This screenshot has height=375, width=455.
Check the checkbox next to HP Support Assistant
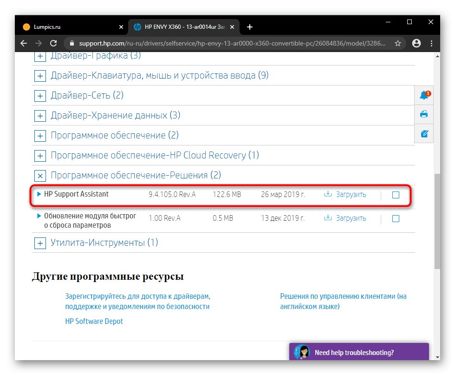click(x=396, y=195)
